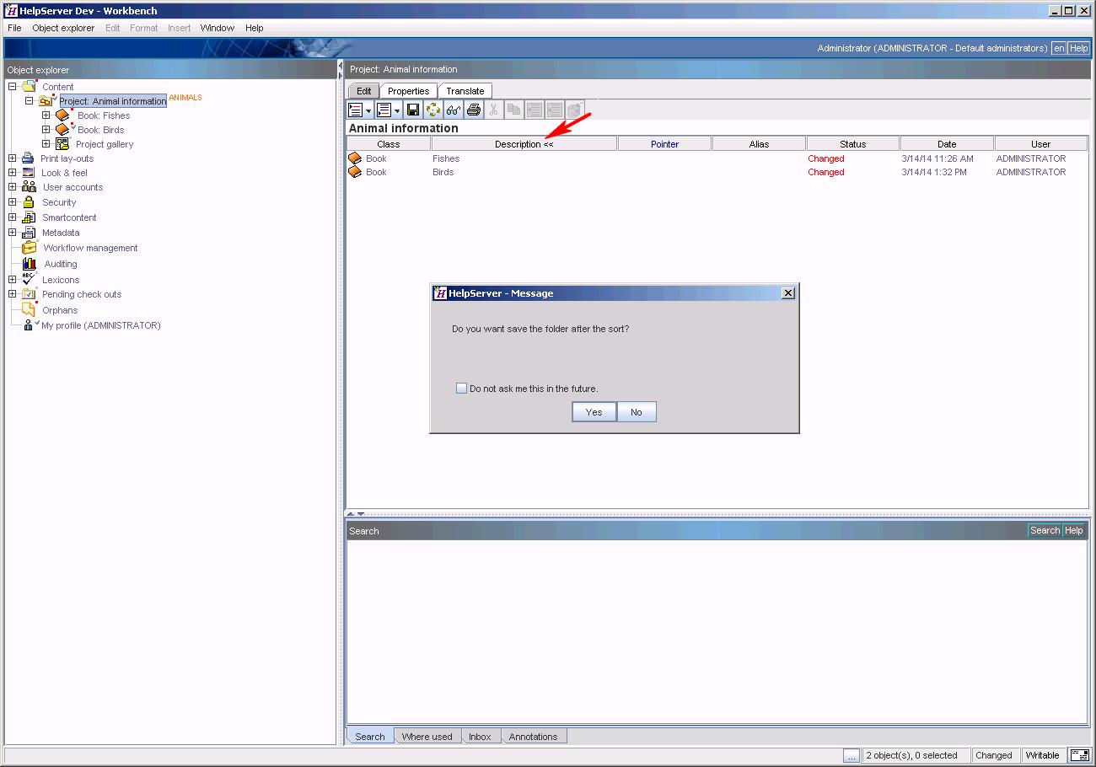This screenshot has width=1096, height=767.
Task: Click the scissors cut toolbar icon
Action: pyautogui.click(x=494, y=110)
